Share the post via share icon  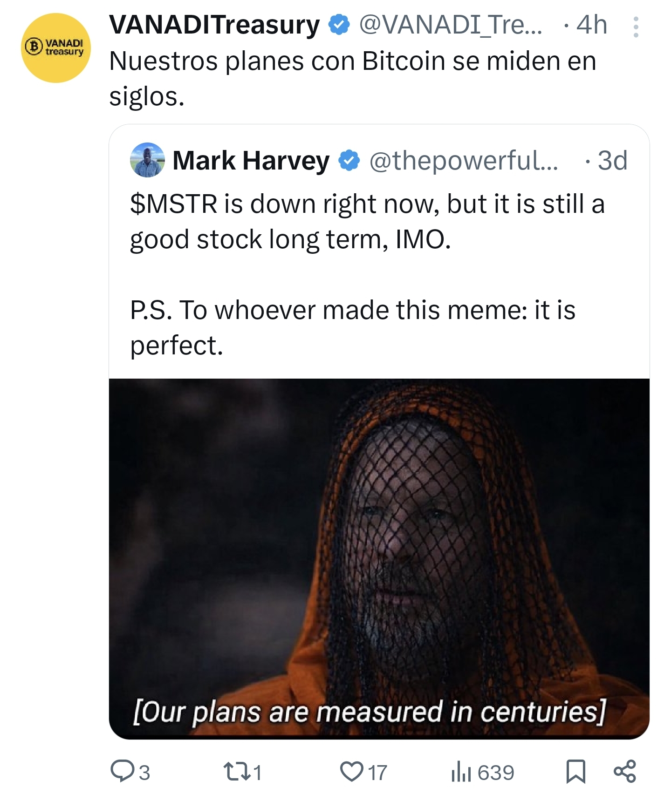(624, 771)
